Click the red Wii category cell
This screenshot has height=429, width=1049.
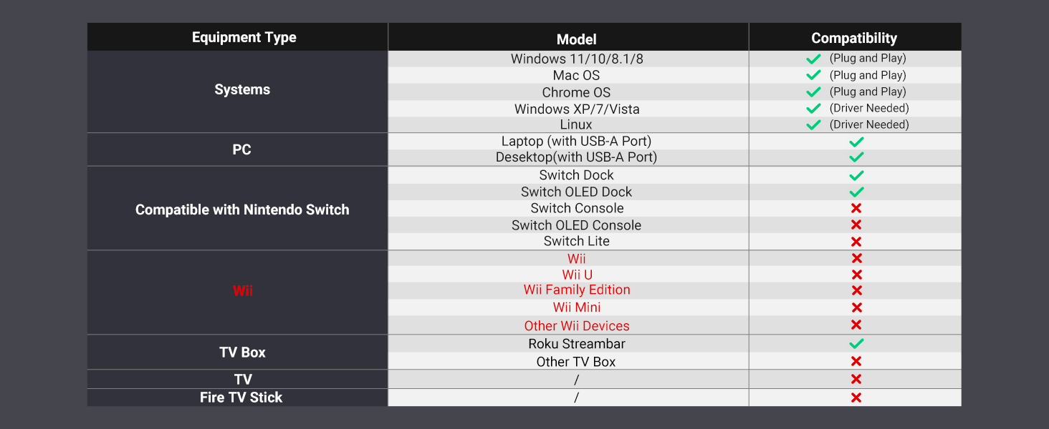click(243, 291)
